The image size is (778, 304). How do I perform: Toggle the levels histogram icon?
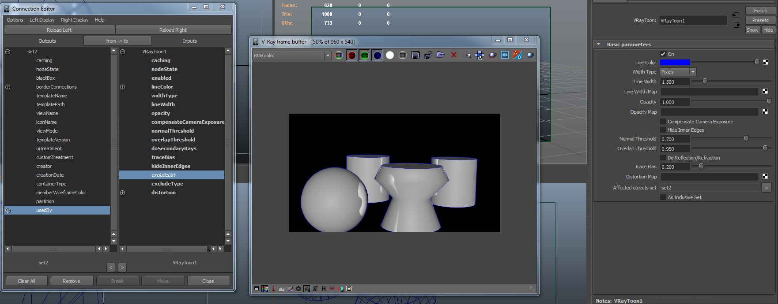tap(282, 289)
